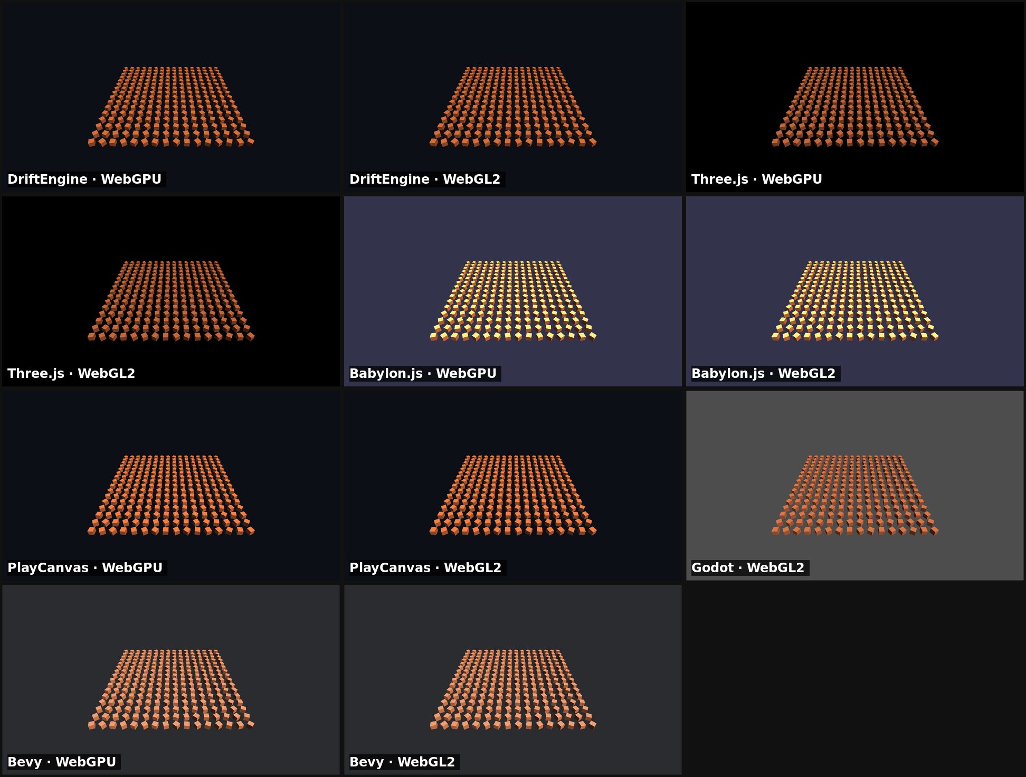Open the Babylon.js WebGPU render thumbnail
This screenshot has height=777, width=1026.
(513, 291)
